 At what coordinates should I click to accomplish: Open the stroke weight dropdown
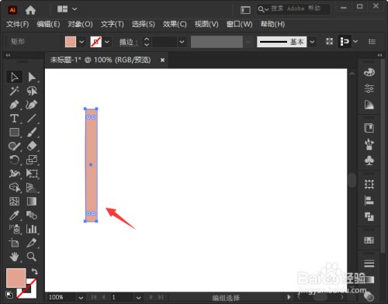click(x=182, y=42)
